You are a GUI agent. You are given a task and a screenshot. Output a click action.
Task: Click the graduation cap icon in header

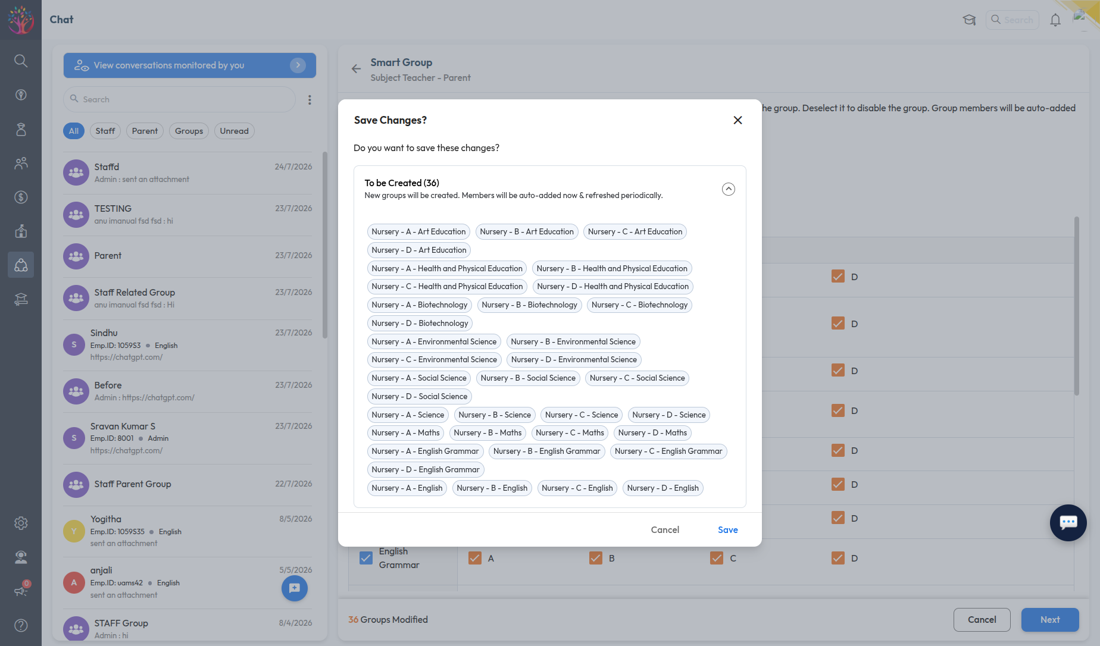(x=969, y=20)
